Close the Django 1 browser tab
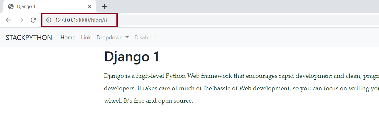The image size is (379, 115). (x=90, y=7)
